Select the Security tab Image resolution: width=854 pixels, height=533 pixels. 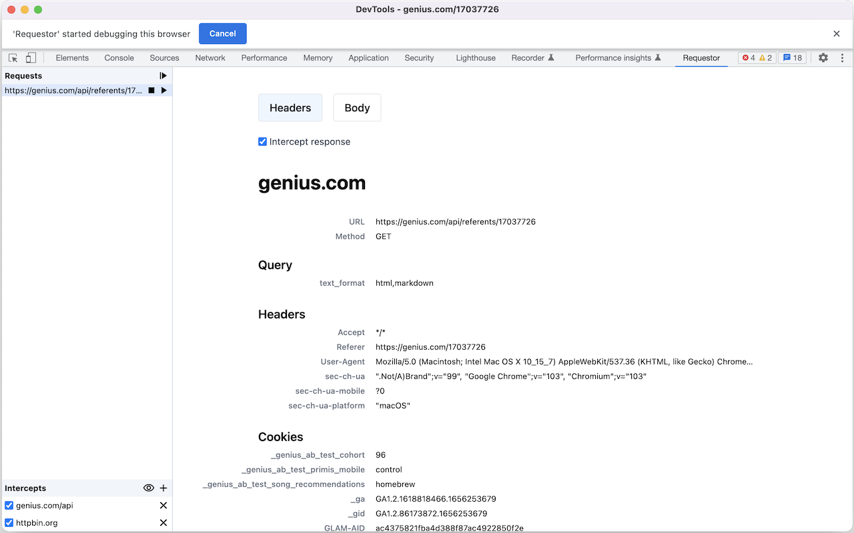pyautogui.click(x=419, y=58)
